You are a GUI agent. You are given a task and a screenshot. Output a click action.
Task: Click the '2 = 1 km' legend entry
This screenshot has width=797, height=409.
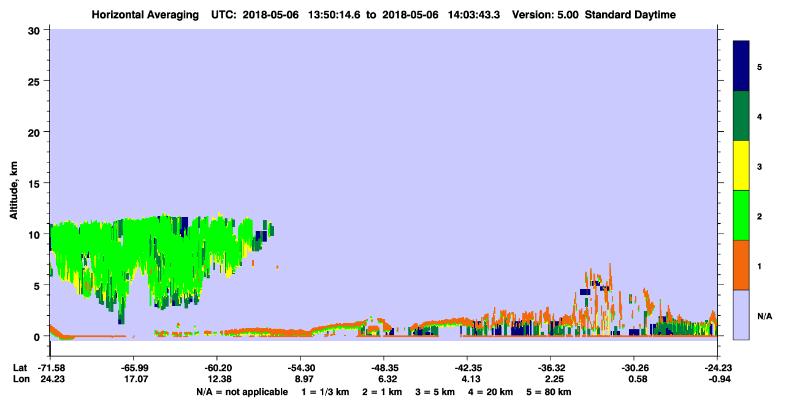pos(384,392)
